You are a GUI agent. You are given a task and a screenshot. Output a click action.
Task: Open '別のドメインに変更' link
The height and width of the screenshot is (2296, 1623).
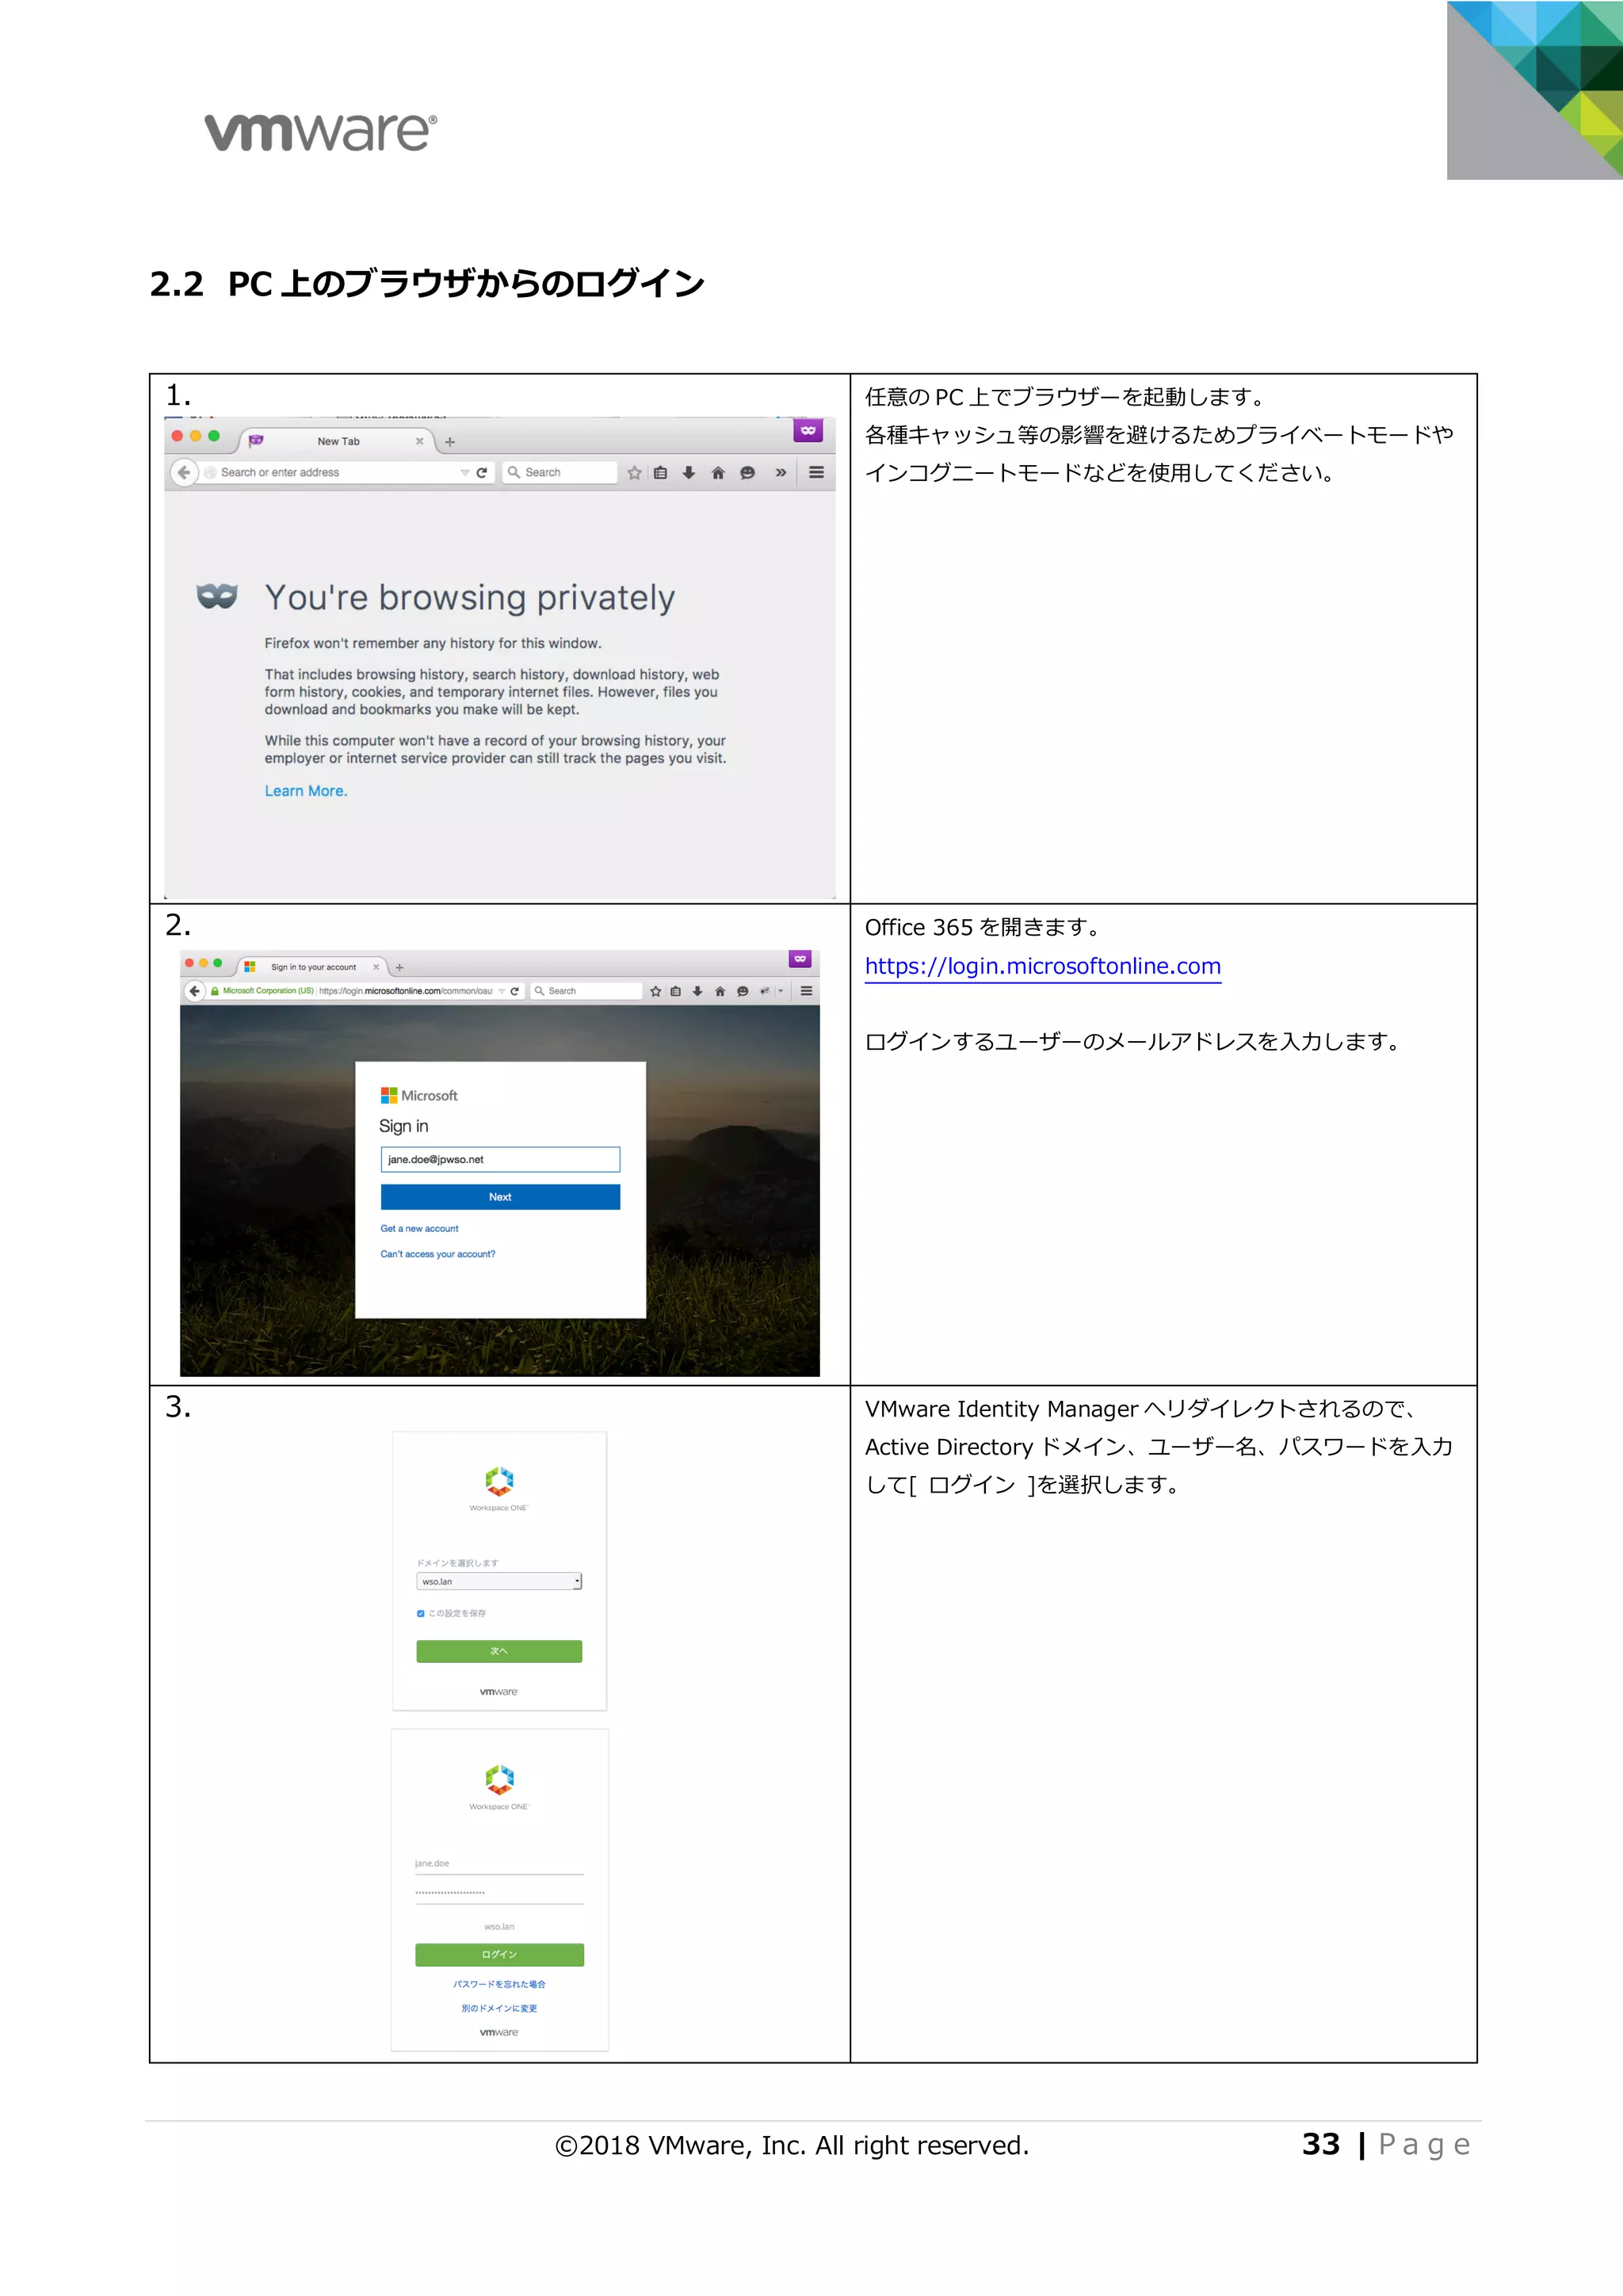[x=499, y=2008]
